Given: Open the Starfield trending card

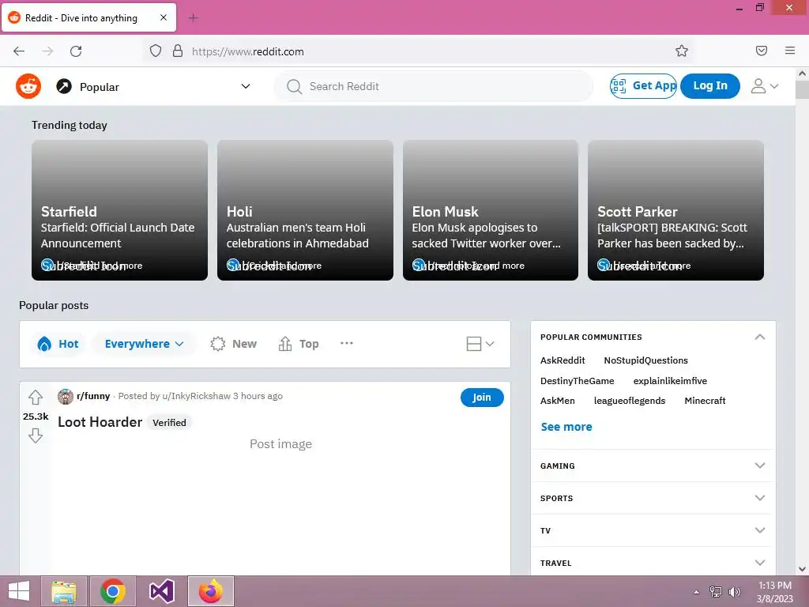Looking at the screenshot, I should pos(120,210).
